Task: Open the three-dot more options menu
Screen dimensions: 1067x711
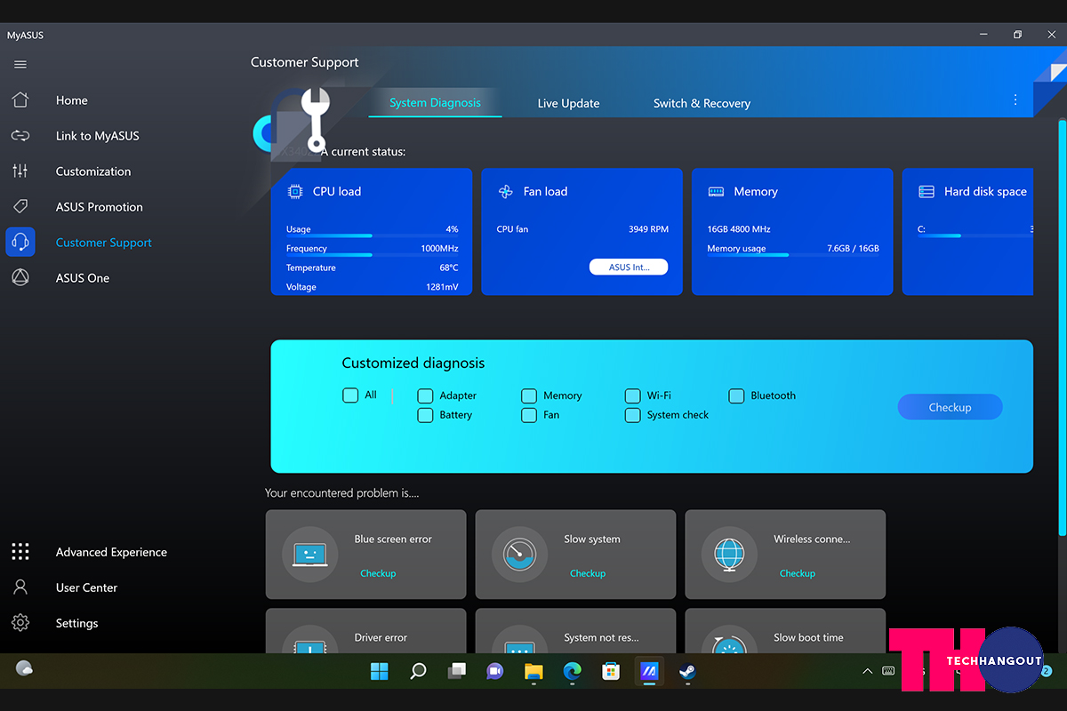Action: click(1015, 100)
